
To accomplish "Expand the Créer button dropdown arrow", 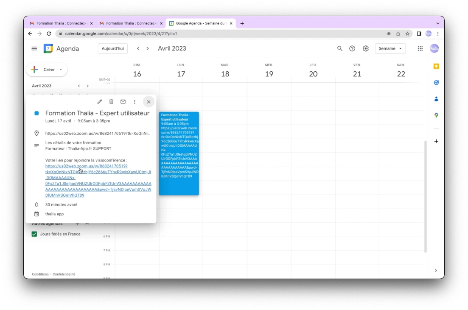I will click(61, 70).
